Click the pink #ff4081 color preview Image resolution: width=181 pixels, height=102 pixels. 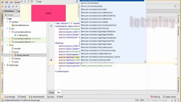48,13
